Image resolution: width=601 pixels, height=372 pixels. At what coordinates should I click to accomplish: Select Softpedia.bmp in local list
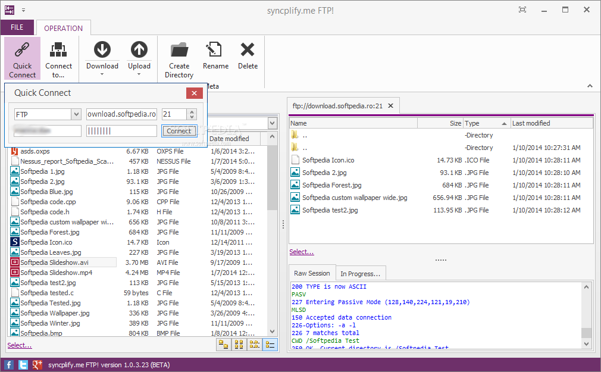pos(42,333)
